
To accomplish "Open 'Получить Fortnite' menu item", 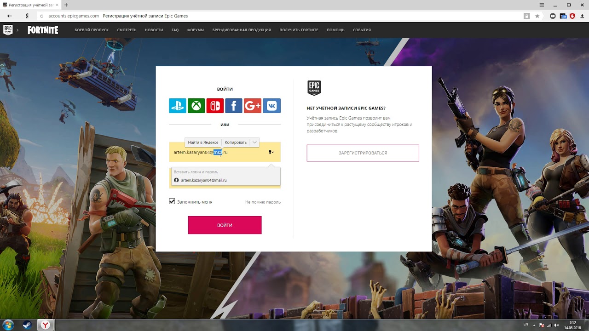I will tap(299, 30).
